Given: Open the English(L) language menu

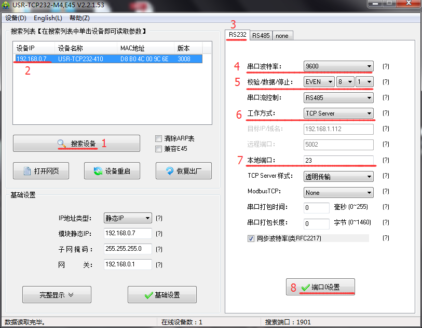Looking at the screenshot, I should (x=48, y=18).
